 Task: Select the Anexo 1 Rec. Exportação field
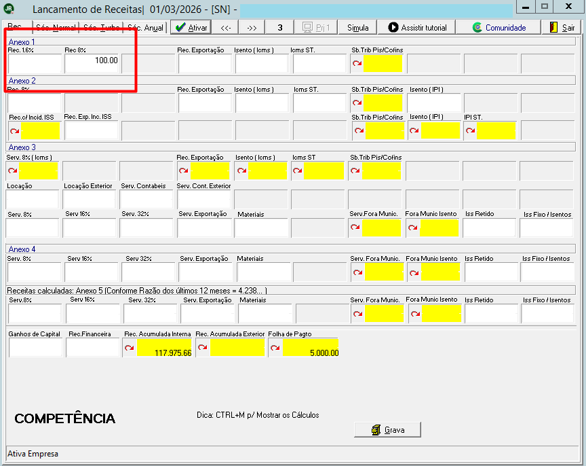pos(206,63)
